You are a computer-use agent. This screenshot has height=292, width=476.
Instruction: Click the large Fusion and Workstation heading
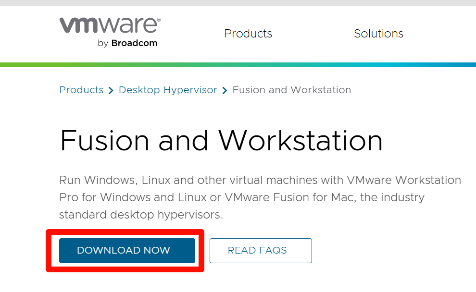221,141
